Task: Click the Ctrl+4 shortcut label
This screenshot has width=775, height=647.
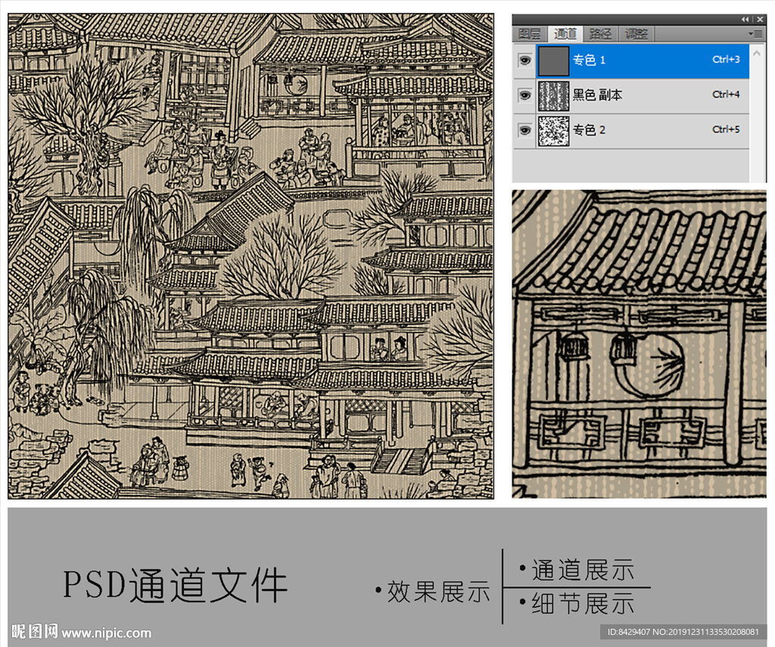Action: coord(726,95)
